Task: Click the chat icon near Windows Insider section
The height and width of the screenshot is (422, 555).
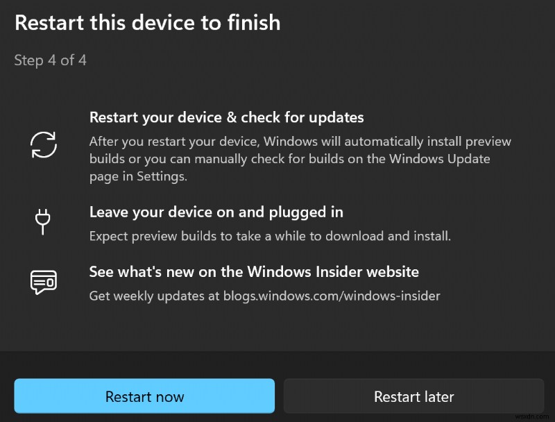Action: click(43, 281)
